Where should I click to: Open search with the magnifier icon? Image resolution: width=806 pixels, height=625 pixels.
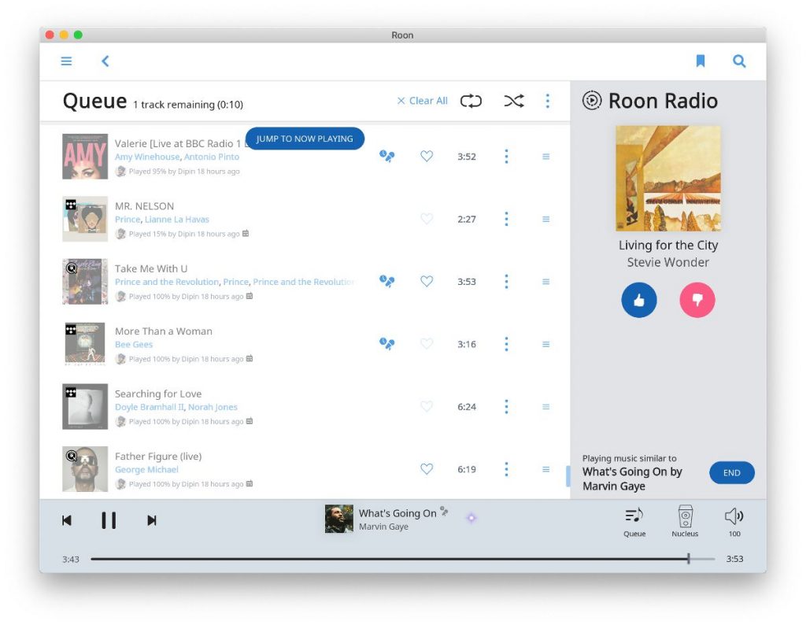tap(739, 61)
